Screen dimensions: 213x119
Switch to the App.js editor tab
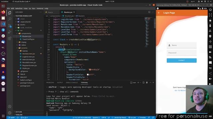(x=50, y=12)
